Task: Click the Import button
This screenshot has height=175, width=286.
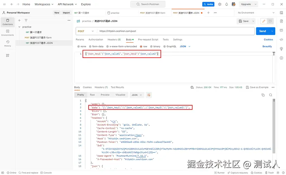Action: pos(66,13)
